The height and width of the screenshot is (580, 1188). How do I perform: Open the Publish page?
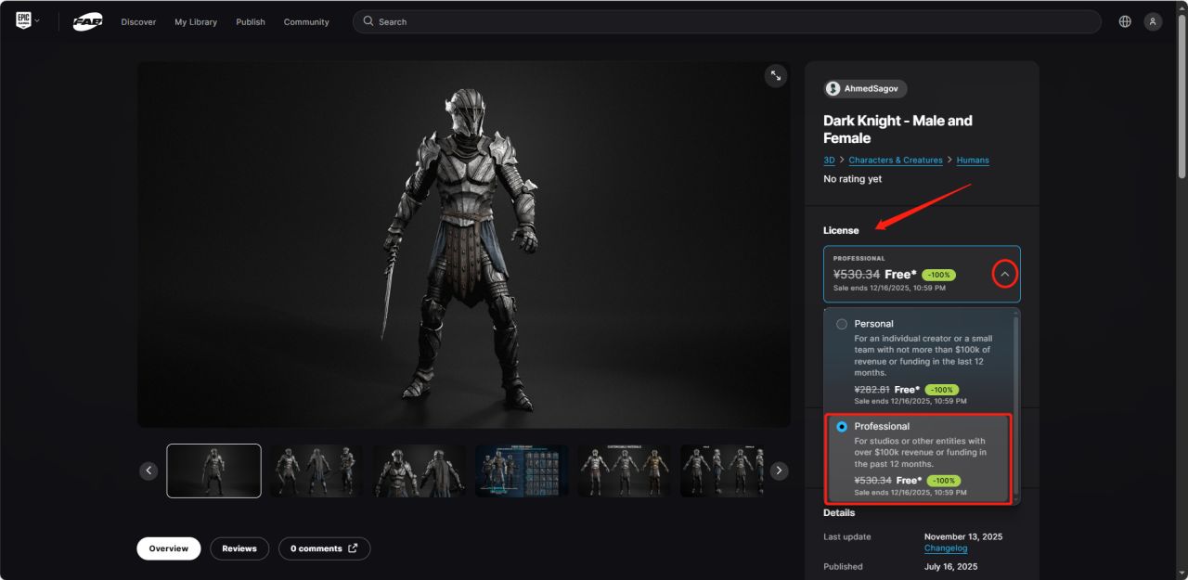251,21
